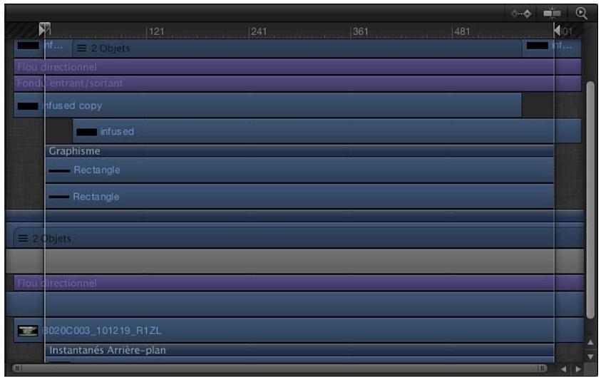Click the horizontal zoom scrollbar right handle
The width and height of the screenshot is (601, 377).
(x=542, y=368)
